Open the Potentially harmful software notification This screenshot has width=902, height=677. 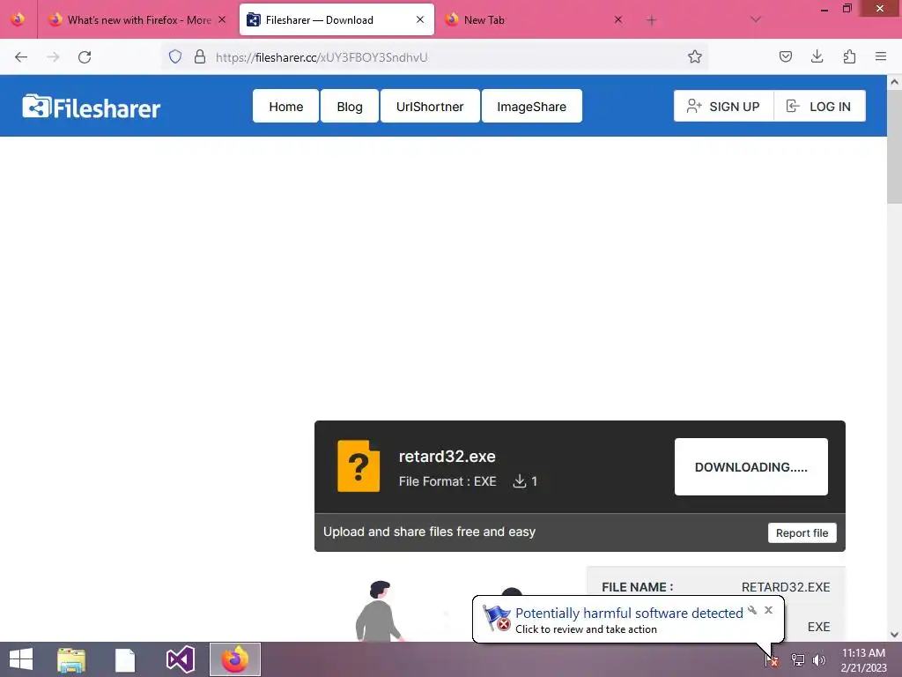point(629,614)
